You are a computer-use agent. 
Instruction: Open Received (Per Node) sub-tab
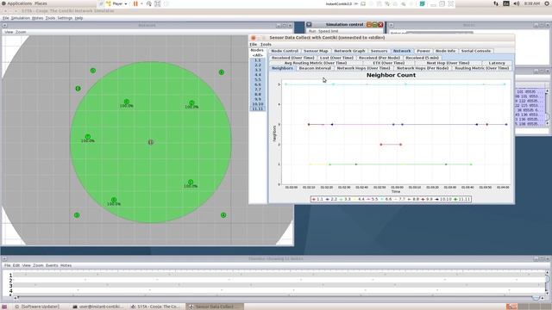pos(379,58)
